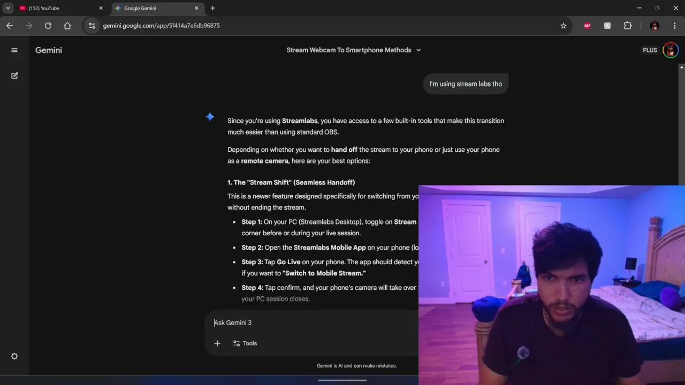The height and width of the screenshot is (385, 685).
Task: Click the gemini.google.com address bar URL
Action: tap(161, 26)
